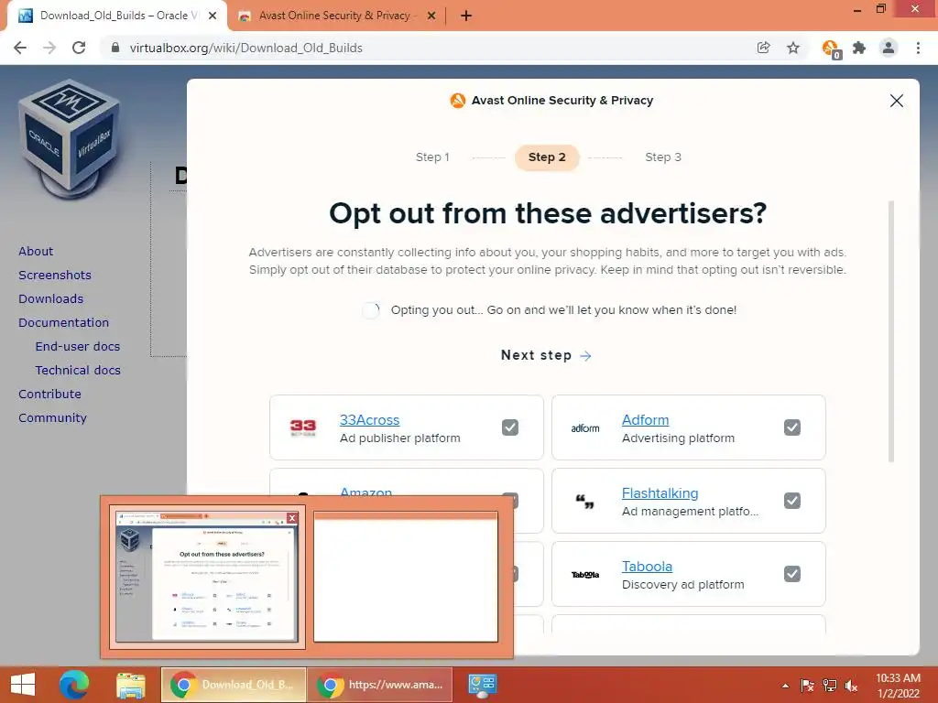Open About in VirtualBox sidebar
This screenshot has height=703, width=938.
36,251
